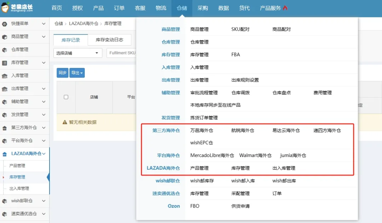Image resolution: width=382 pixels, height=223 pixels.
Task: Select 出入库管理 in sidebar LAZADA submenu
Action: point(19,188)
